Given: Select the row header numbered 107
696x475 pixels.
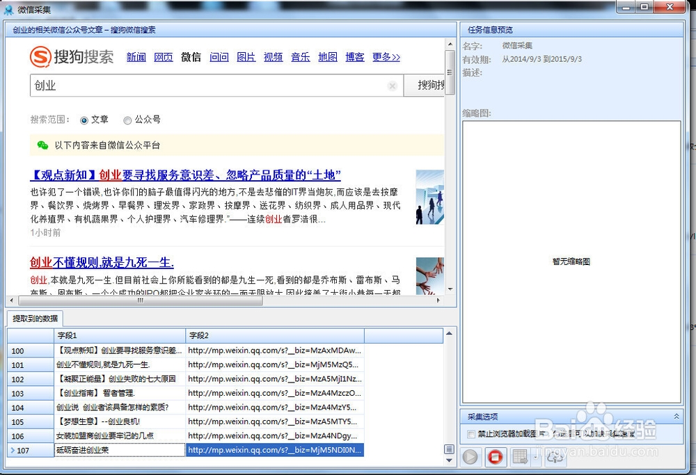Looking at the screenshot, I should (x=31, y=450).
